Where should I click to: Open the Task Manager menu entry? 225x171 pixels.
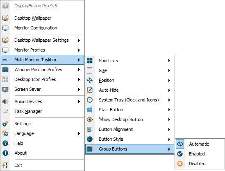(43, 111)
